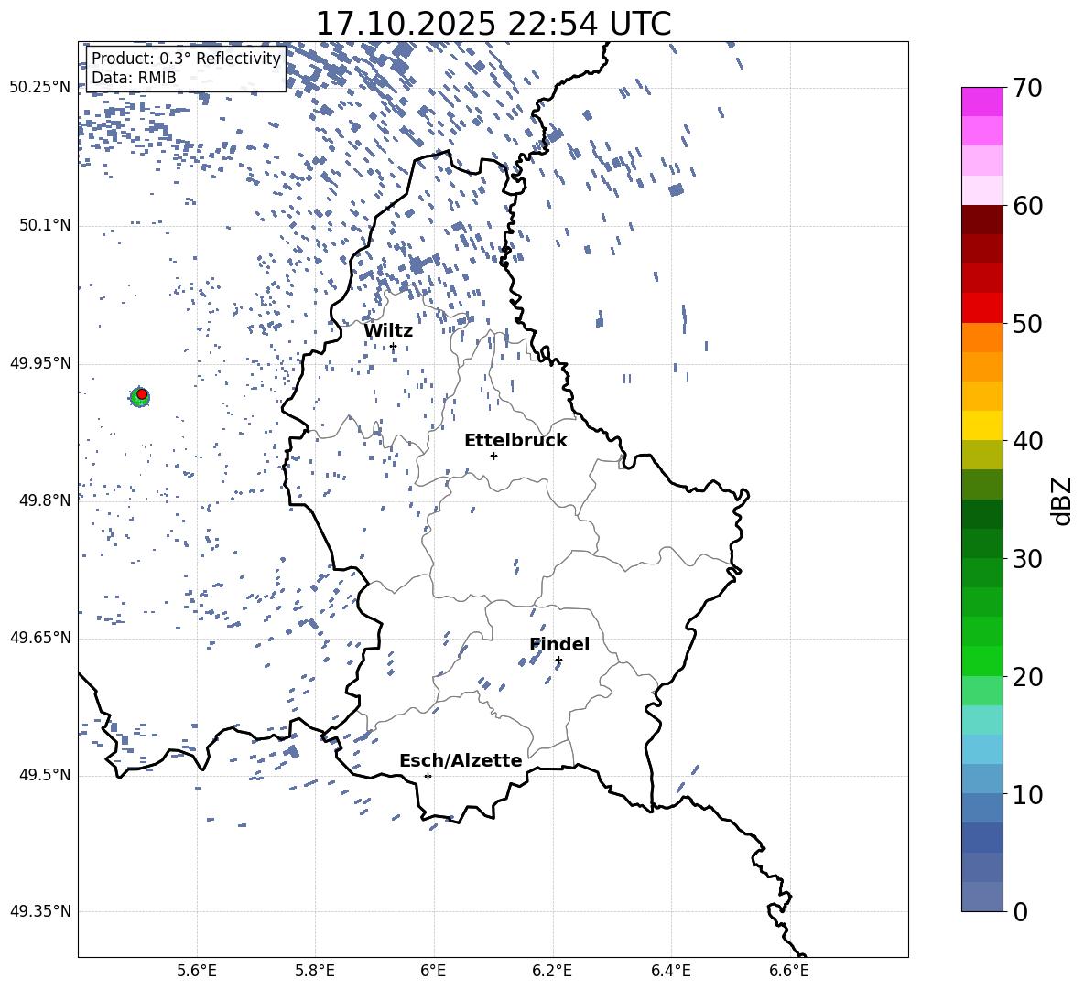The image size is (1084, 989).
Task: Click the 50.25°N latitude label
Action: click(x=40, y=88)
